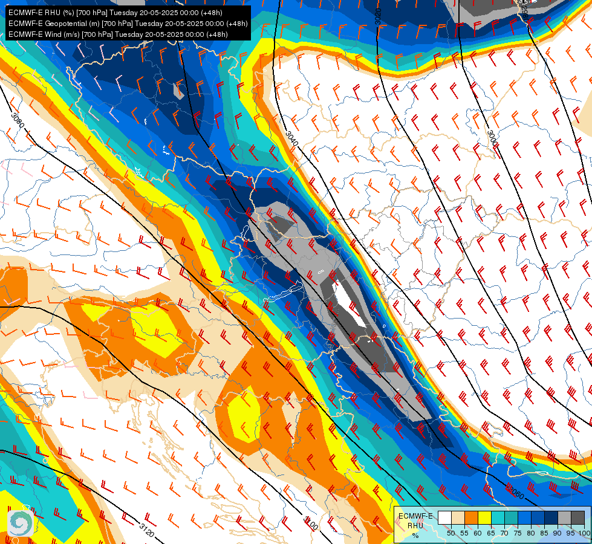
Task: Click the 3020 contour label
Action: click(x=378, y=16)
